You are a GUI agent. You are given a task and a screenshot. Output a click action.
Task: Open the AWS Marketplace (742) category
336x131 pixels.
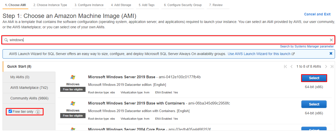29,88
